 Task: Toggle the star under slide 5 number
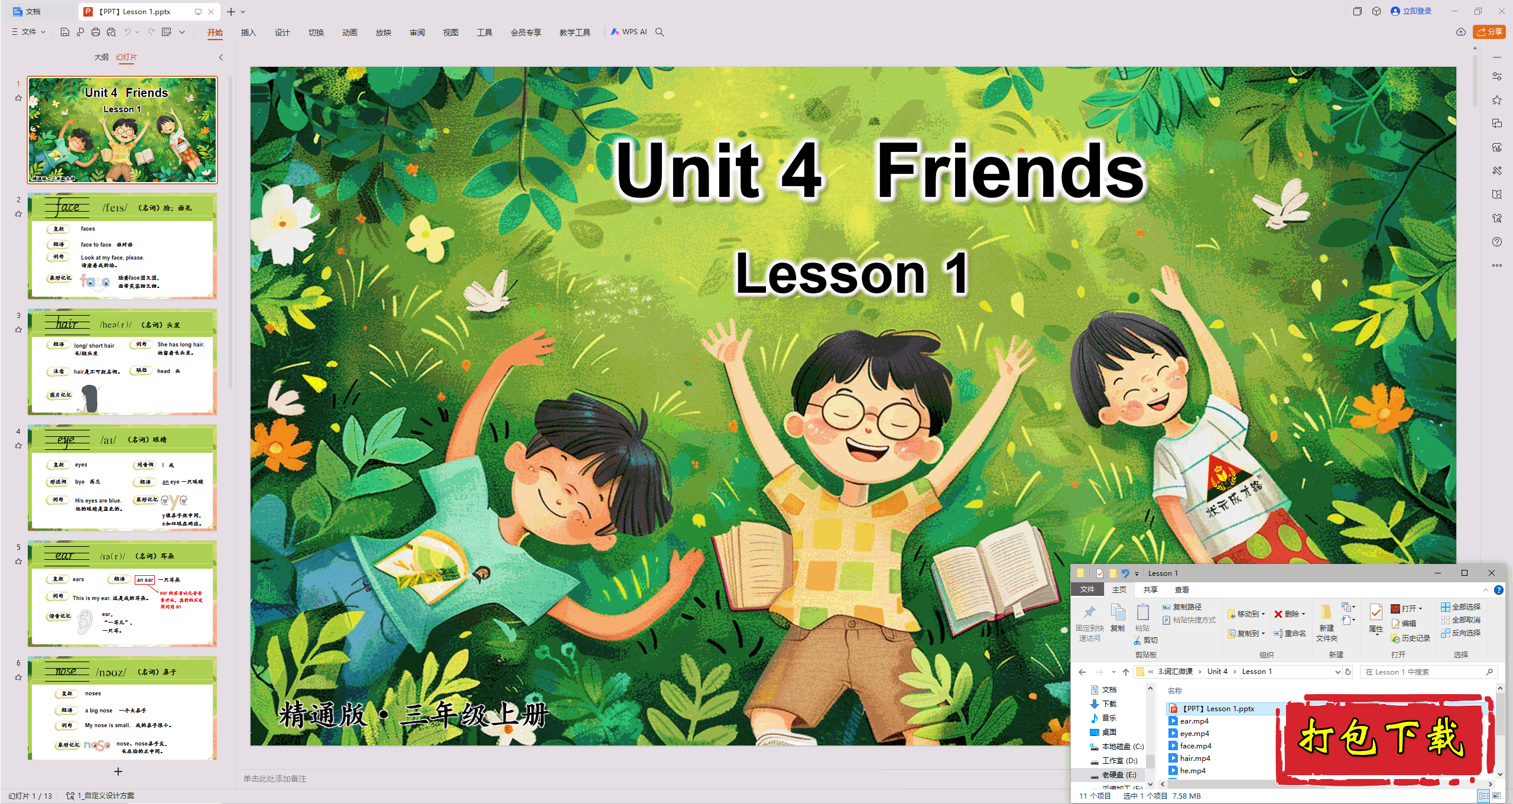[x=18, y=562]
